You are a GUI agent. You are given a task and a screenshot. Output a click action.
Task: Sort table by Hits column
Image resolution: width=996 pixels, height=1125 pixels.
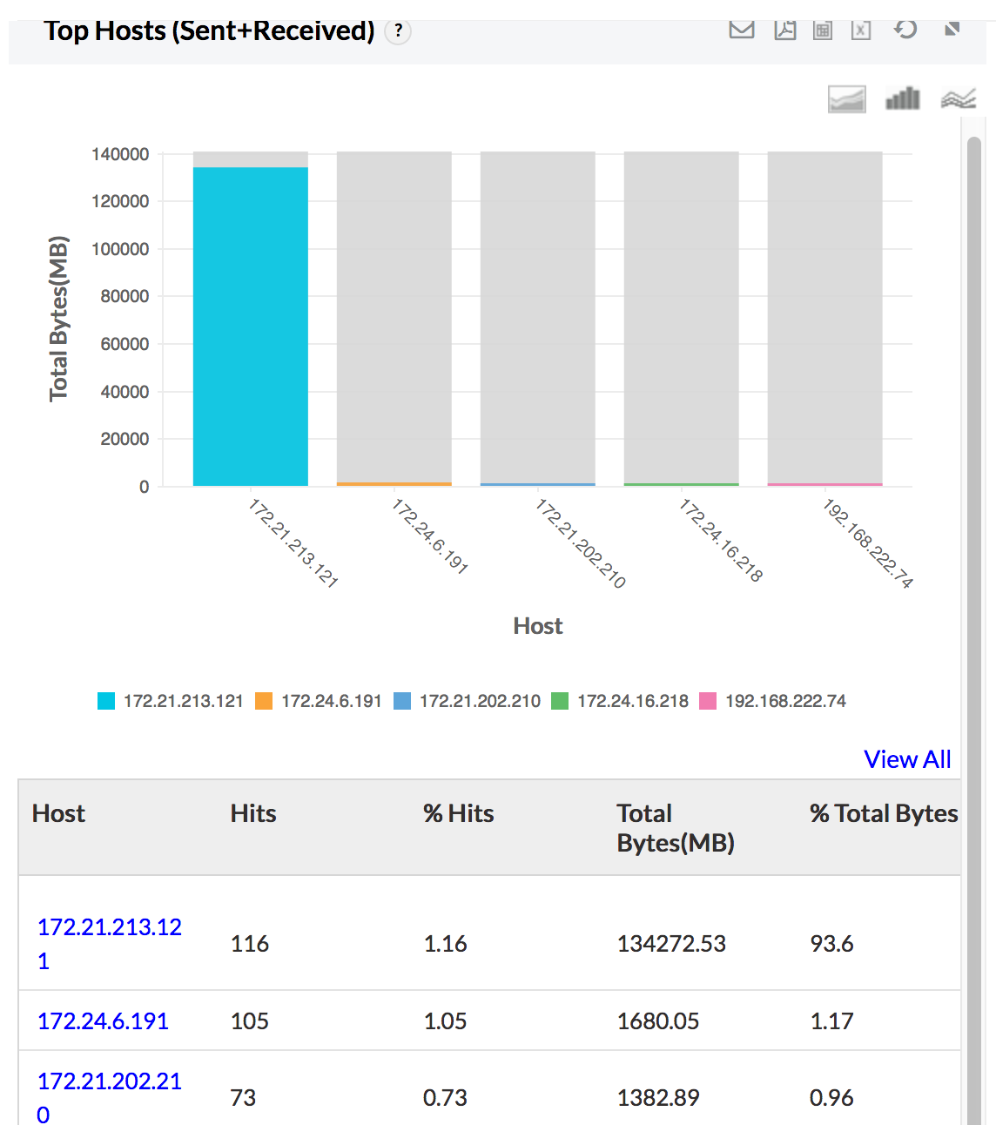point(253,813)
